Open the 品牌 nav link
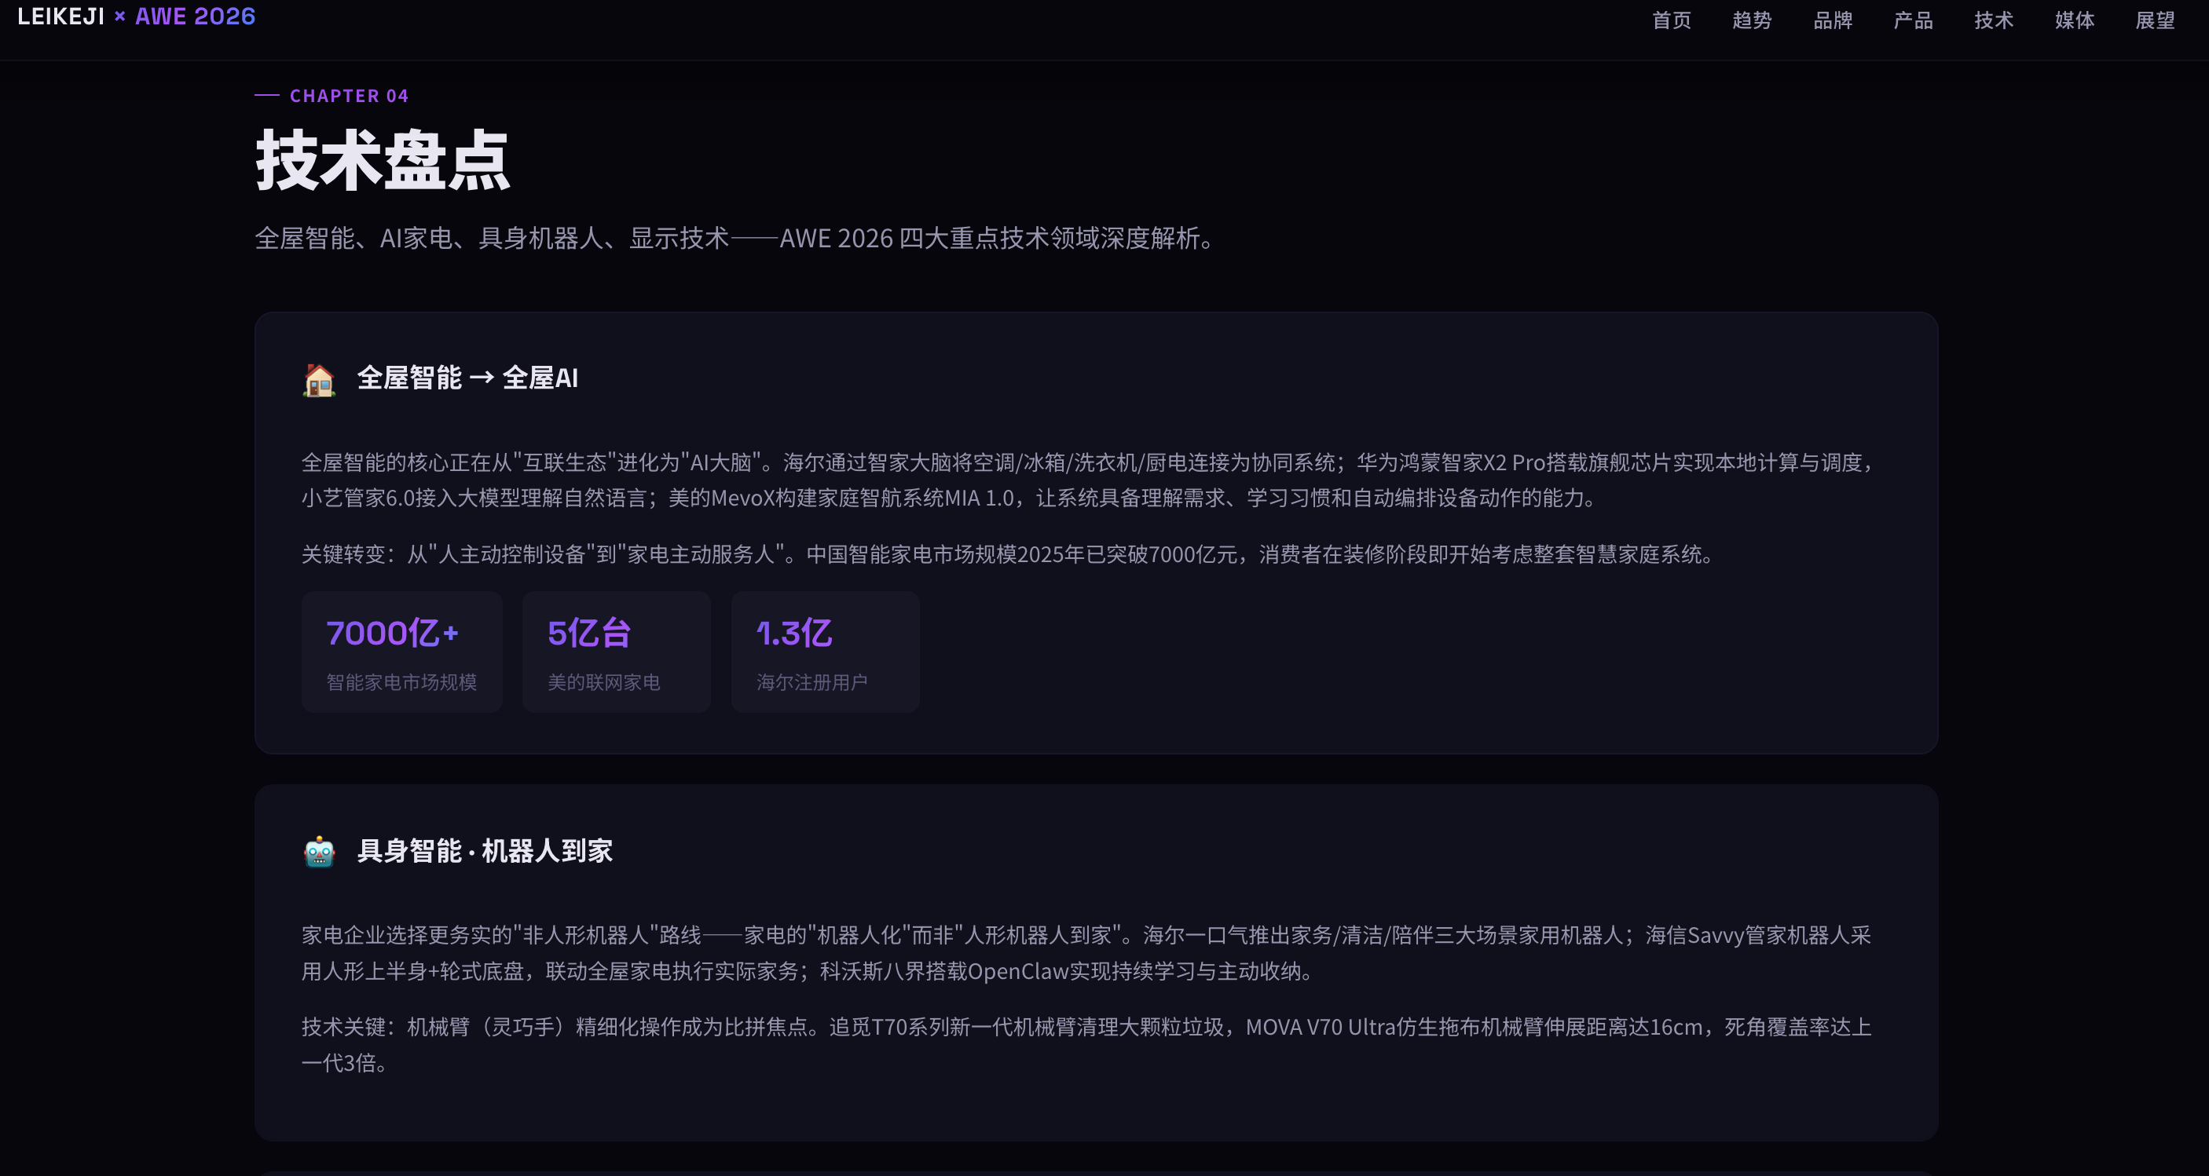This screenshot has width=2209, height=1176. [1833, 20]
